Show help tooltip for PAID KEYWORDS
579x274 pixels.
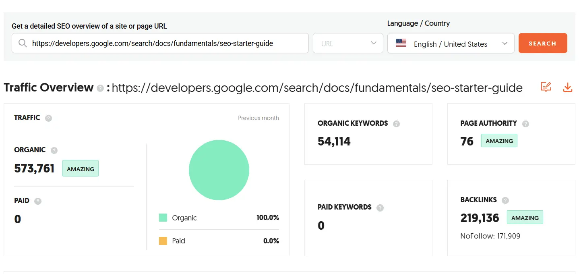point(380,208)
